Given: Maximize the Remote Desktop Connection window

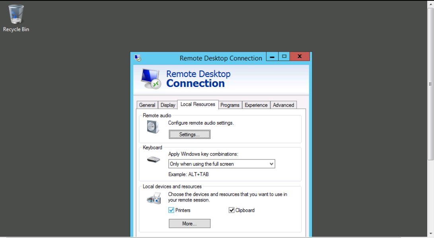Looking at the screenshot, I should pos(284,56).
